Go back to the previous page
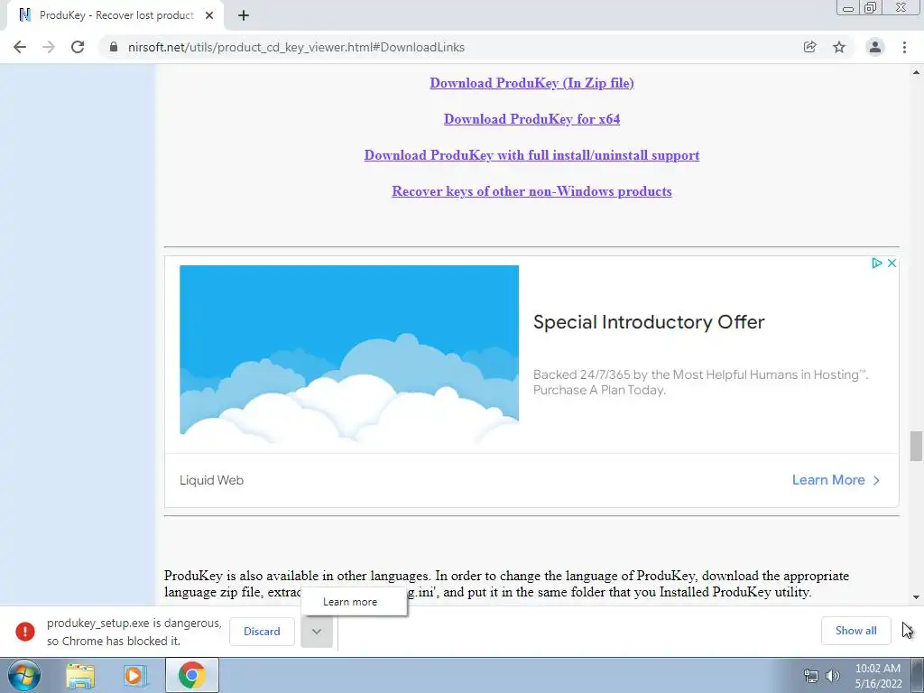924x693 pixels. pos(20,47)
